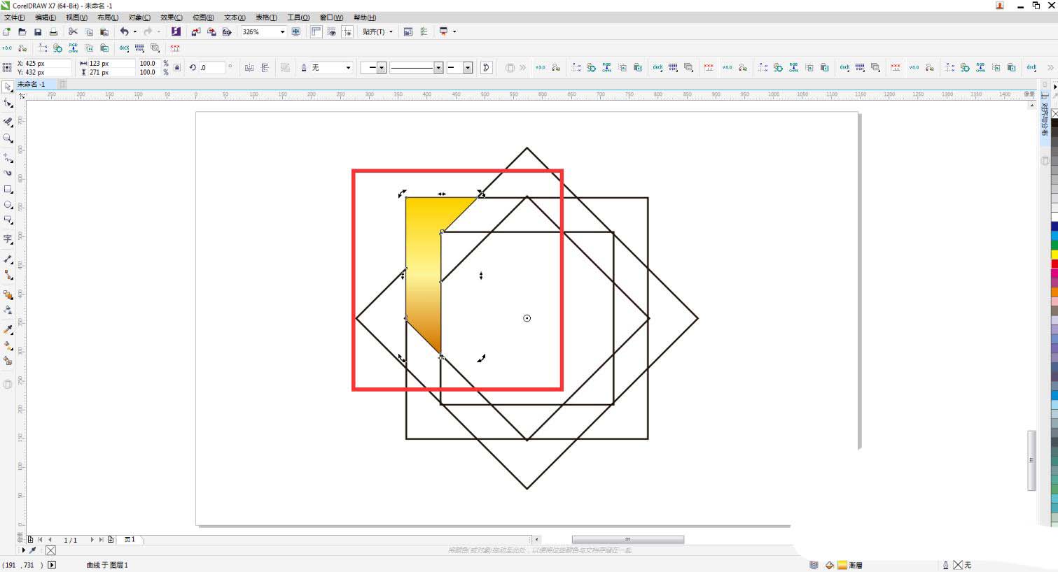Expand the outline width 无 dropdown
The height and width of the screenshot is (572, 1058).
point(348,68)
